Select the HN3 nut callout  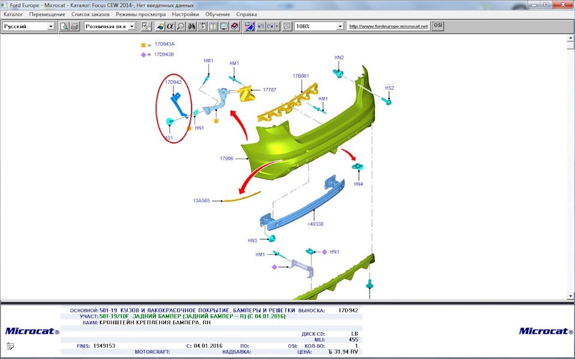[252, 241]
